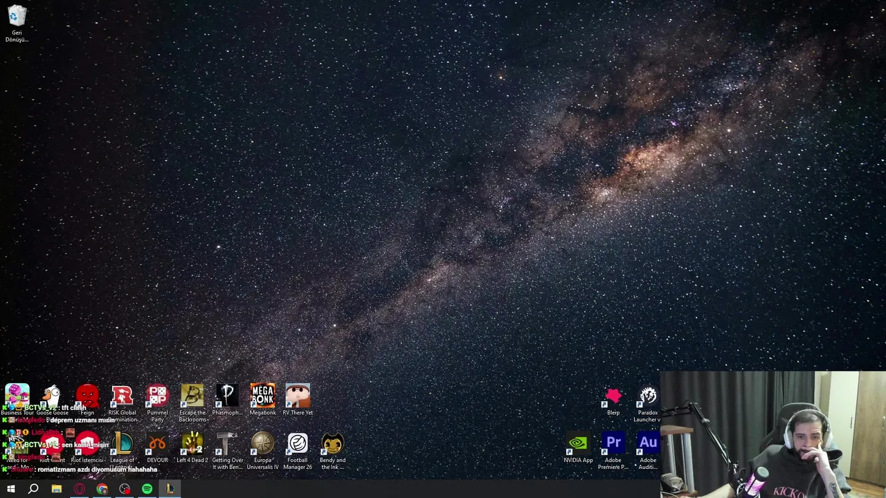Select the Megabonk desktop icon

[262, 400]
